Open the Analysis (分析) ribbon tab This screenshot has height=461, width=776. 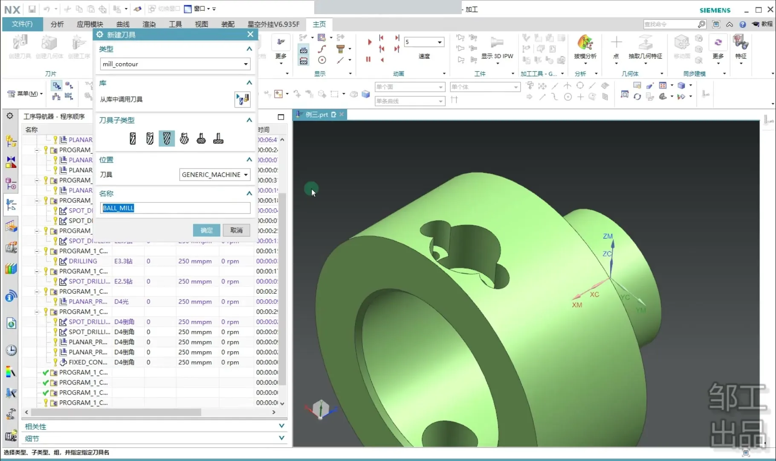click(57, 24)
